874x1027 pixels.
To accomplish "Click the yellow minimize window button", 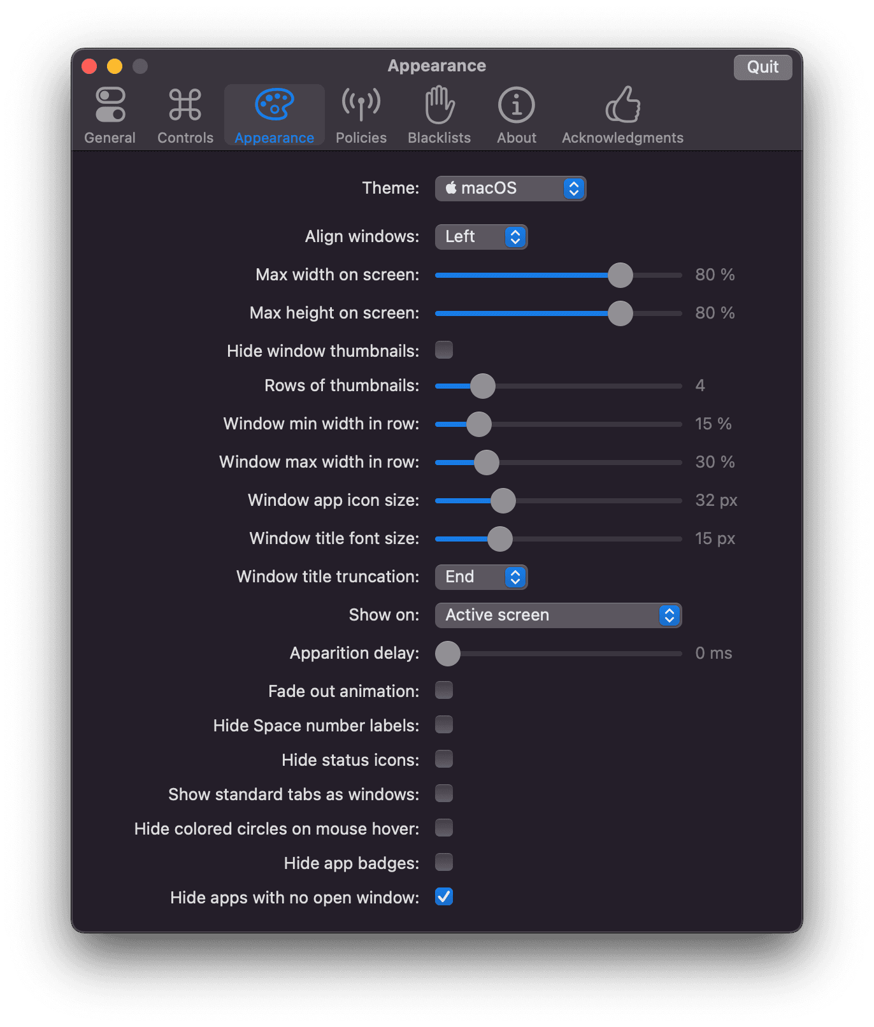I will point(115,66).
